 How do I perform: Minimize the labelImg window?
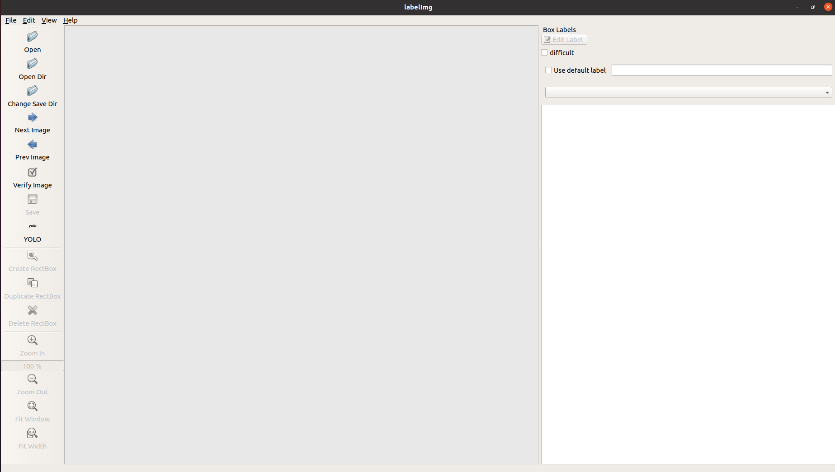click(x=797, y=7)
